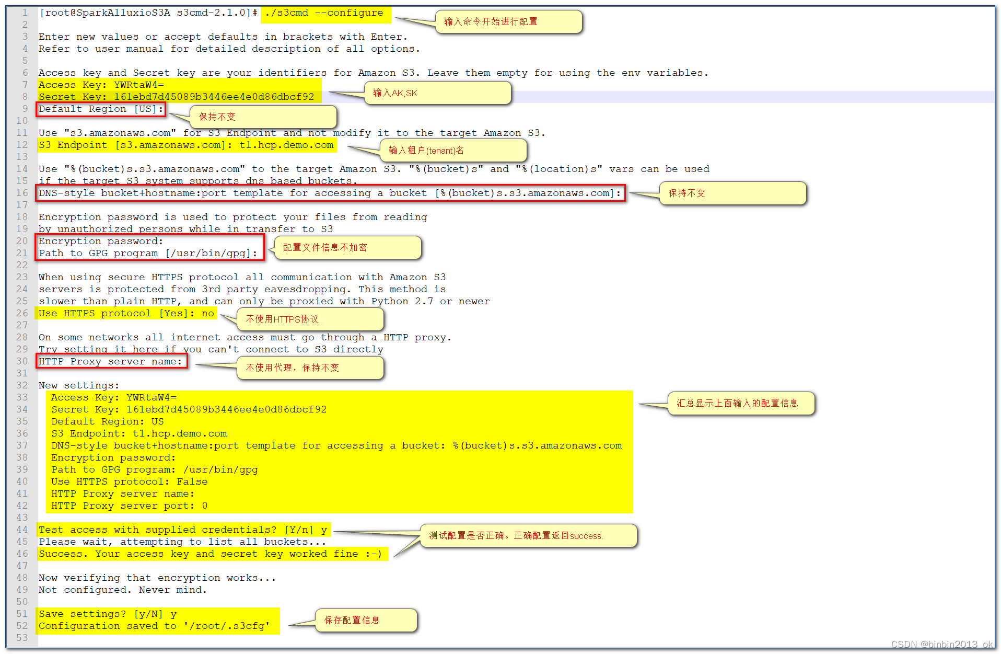Click the red-boxed HTTP Proxy server name field
Image resolution: width=1001 pixels, height=654 pixels.
pyautogui.click(x=111, y=361)
